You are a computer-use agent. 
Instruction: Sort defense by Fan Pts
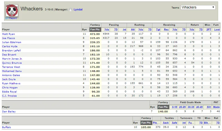146,123
